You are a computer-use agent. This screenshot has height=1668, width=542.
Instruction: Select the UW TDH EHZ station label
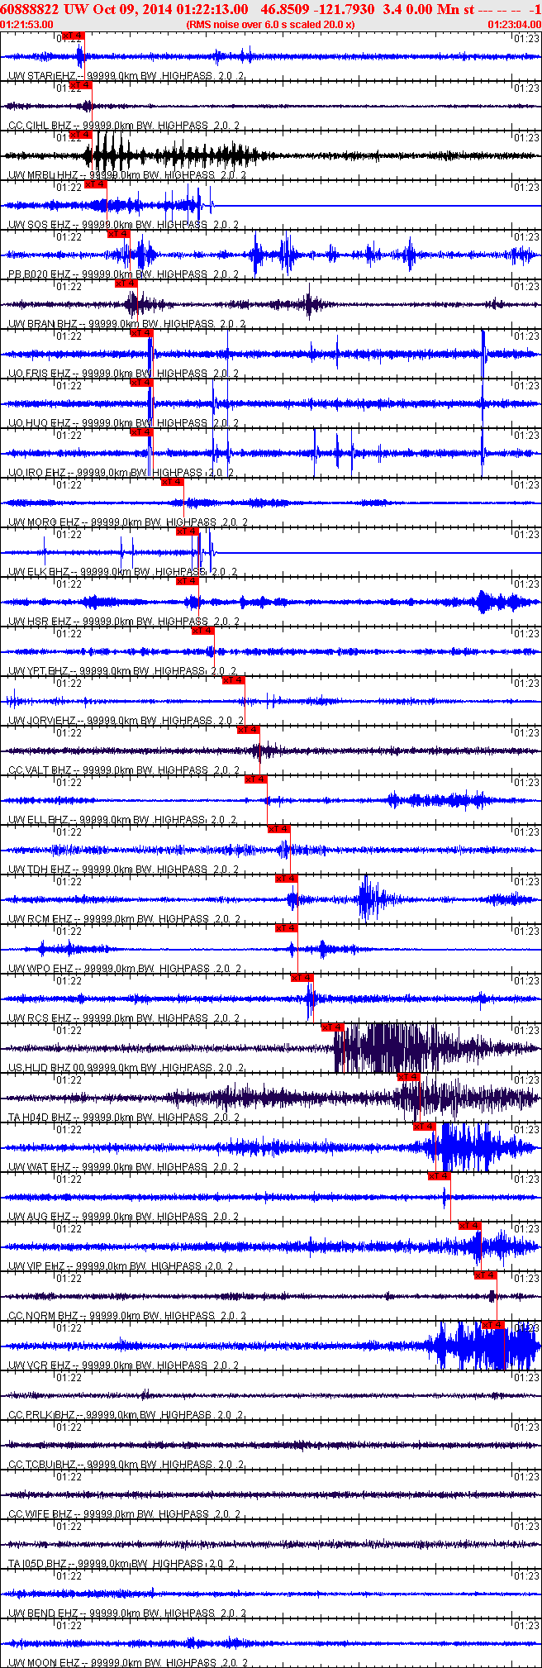tap(40, 870)
